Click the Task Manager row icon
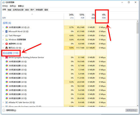This screenshot has width=140, height=115. tap(7, 36)
